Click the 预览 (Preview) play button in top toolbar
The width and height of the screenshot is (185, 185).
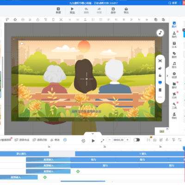pos(72,10)
